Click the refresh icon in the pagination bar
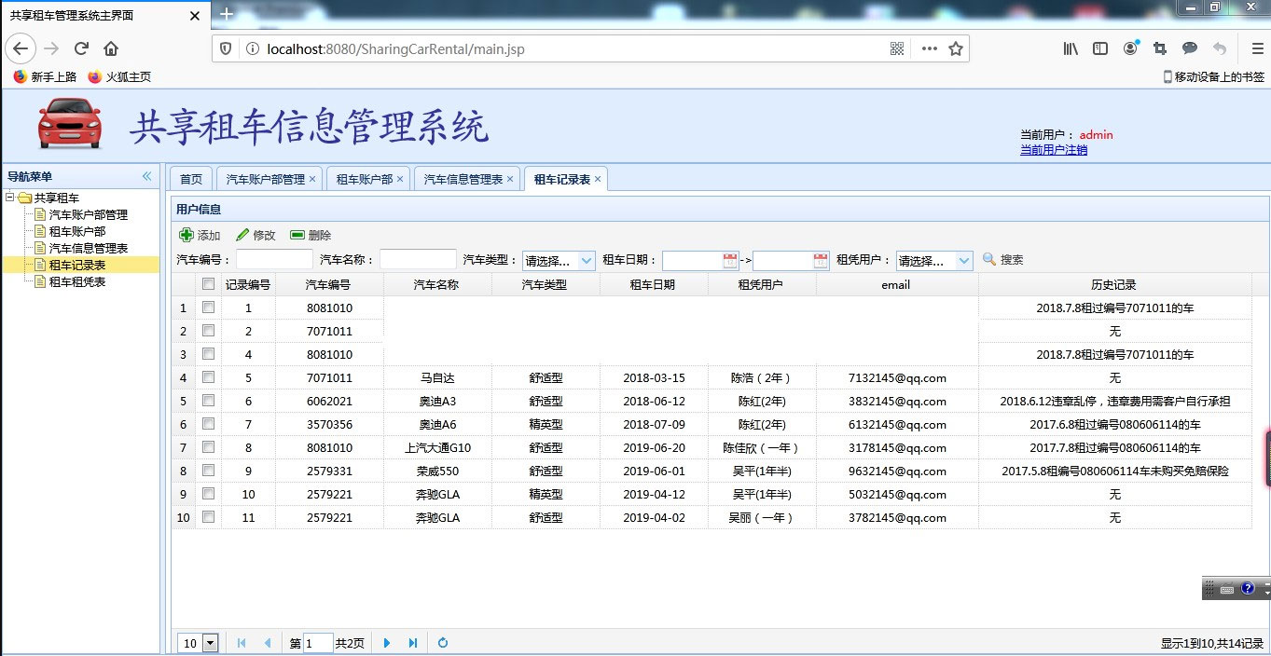Screen dimensions: 1271x656 [x=442, y=642]
